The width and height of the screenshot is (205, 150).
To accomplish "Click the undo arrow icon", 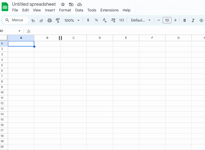I will pos(33,20).
